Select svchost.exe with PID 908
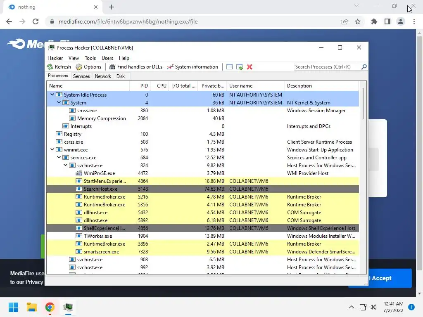423x317 pixels. click(202, 259)
